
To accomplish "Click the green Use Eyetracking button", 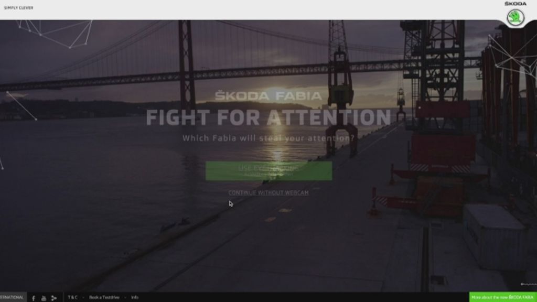I will [x=268, y=171].
